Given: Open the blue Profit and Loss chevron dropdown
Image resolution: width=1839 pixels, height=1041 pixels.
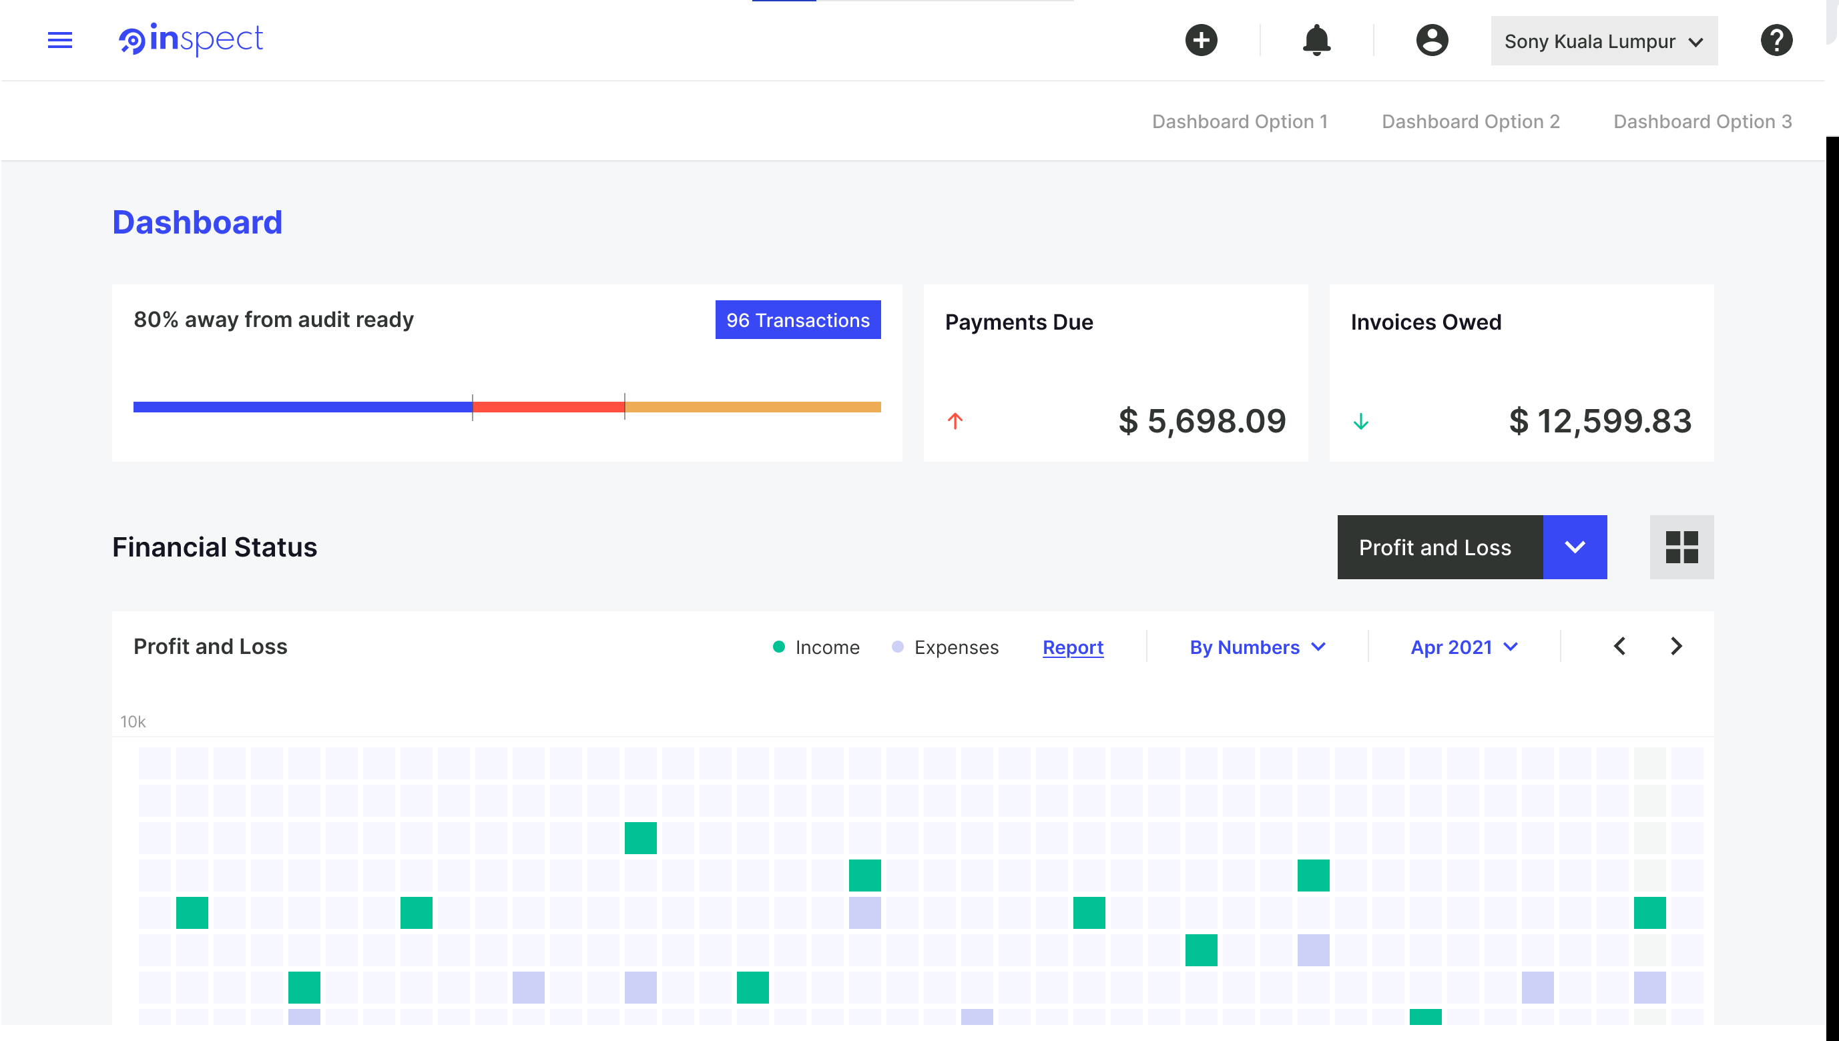Looking at the screenshot, I should pyautogui.click(x=1575, y=547).
